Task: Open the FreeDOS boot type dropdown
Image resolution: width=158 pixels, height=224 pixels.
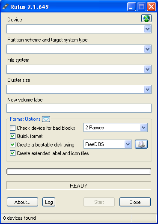Action: (107, 144)
